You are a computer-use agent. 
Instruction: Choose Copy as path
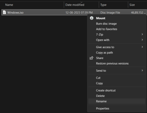coord(117,53)
